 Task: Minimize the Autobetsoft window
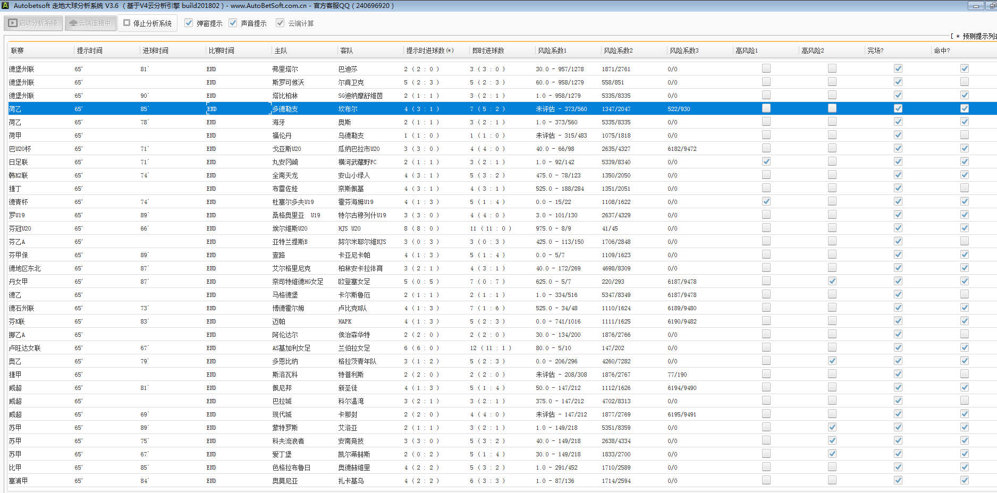pos(975,6)
